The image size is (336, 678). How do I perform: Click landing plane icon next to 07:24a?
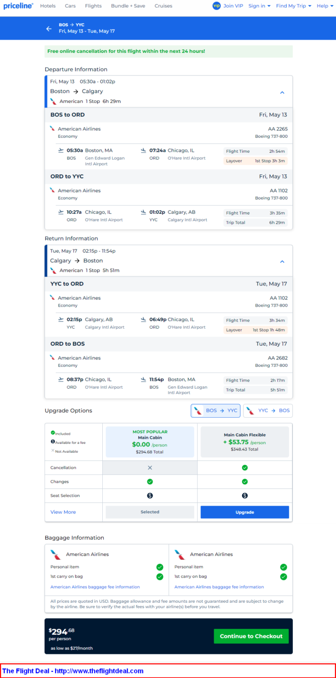pyautogui.click(x=143, y=150)
